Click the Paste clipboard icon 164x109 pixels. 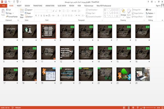coord(3,11)
